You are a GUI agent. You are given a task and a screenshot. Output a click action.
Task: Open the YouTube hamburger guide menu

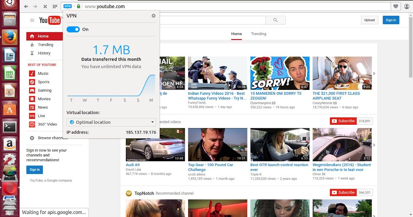pyautogui.click(x=32, y=20)
